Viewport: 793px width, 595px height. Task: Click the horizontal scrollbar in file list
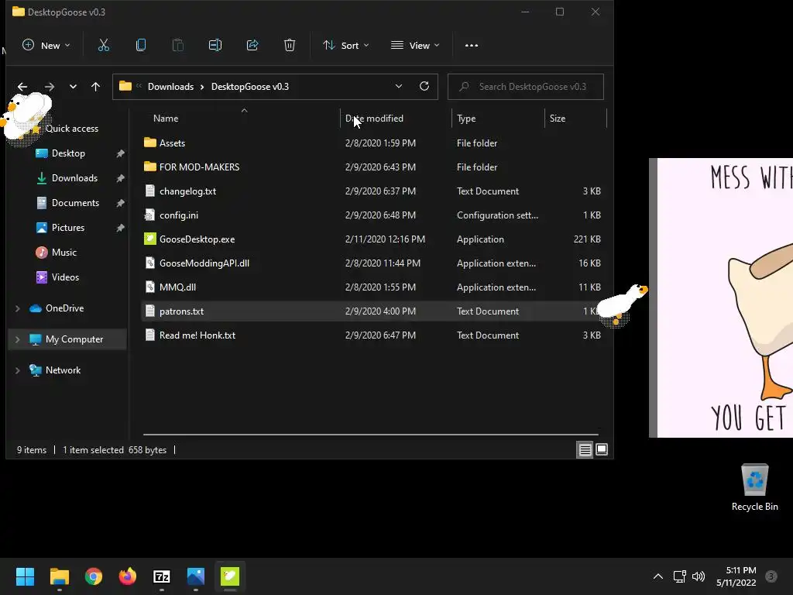point(371,434)
